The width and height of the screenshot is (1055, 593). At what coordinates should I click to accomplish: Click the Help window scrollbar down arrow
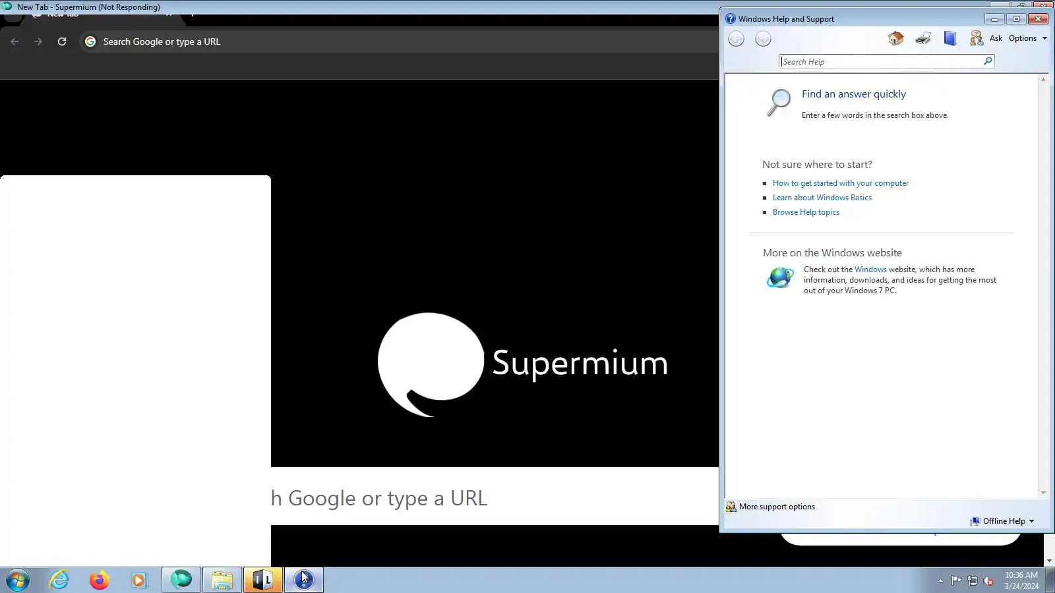pos(1043,492)
